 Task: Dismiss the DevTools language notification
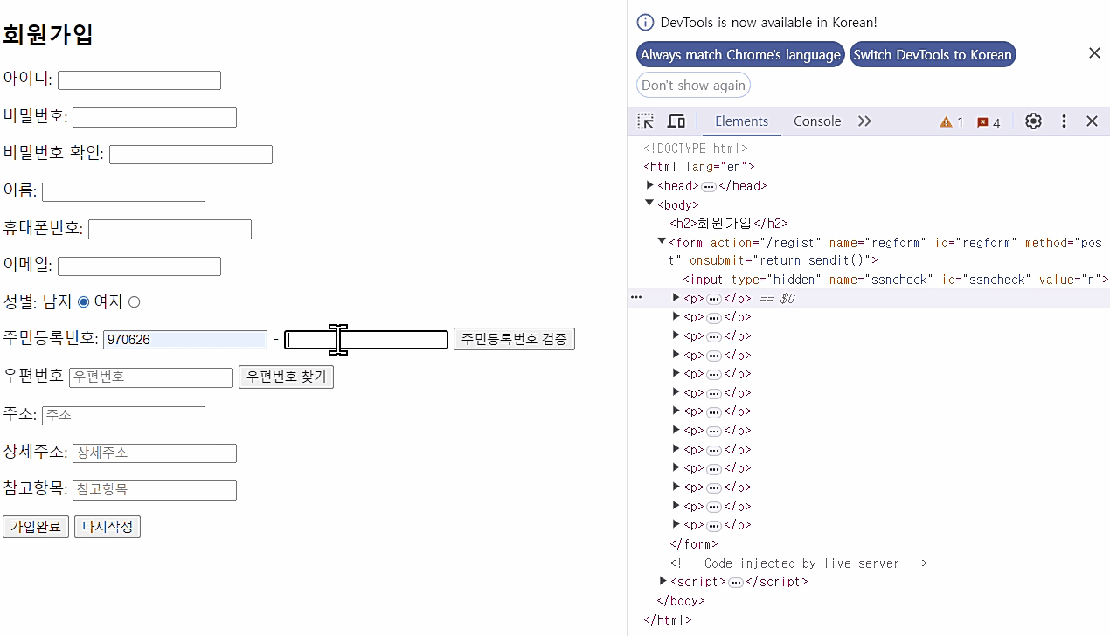1094,53
